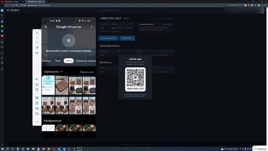
Task: Tap the Android back navigation button
Action: click(82, 135)
